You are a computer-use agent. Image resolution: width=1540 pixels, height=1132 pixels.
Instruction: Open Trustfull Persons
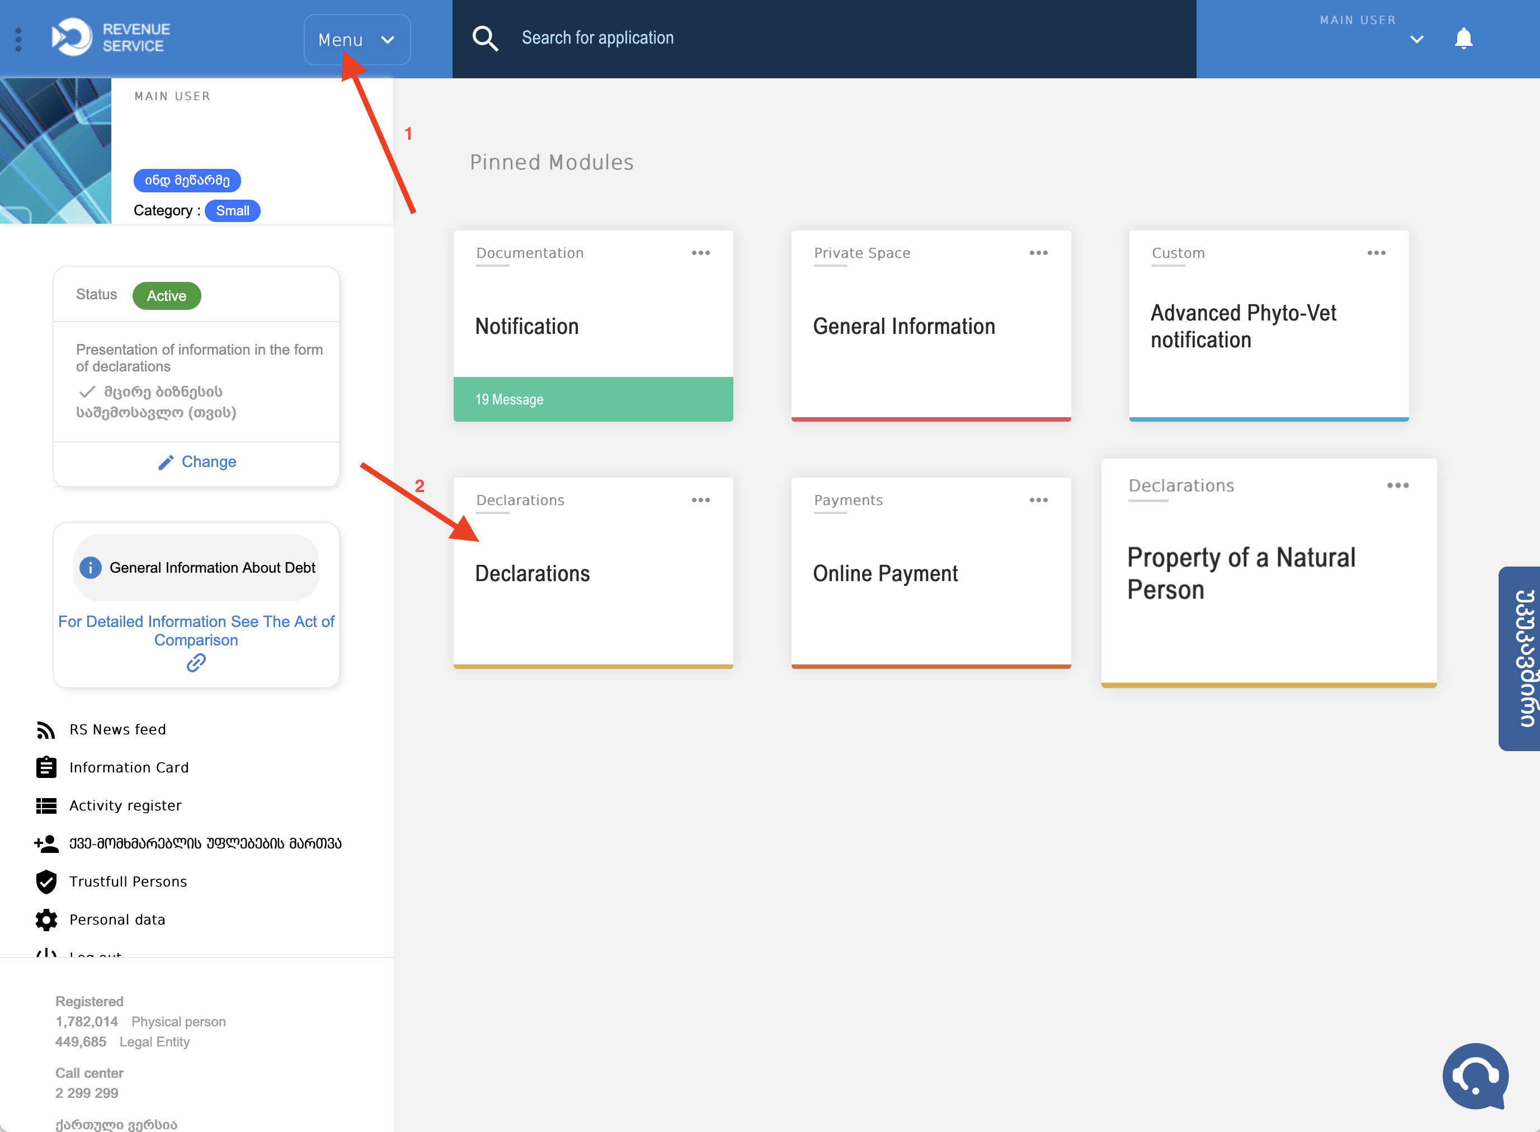tap(128, 882)
